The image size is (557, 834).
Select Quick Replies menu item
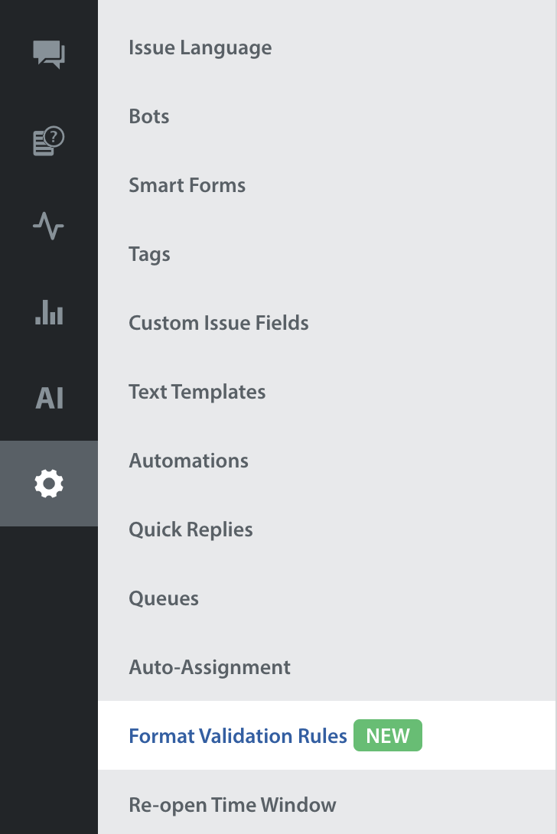pyautogui.click(x=191, y=529)
